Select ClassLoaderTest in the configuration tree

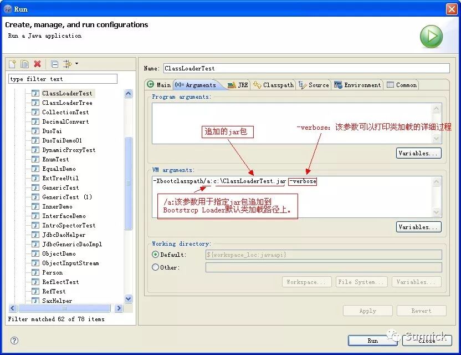coord(67,93)
